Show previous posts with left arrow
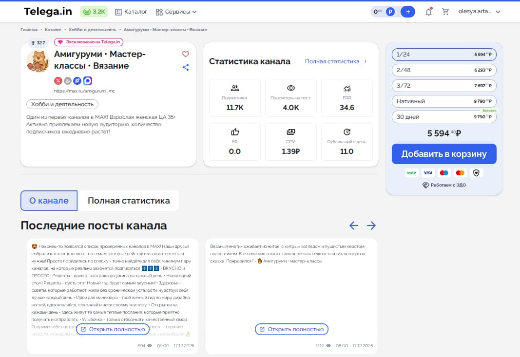Image resolution: width=520 pixels, height=357 pixels. (354, 225)
